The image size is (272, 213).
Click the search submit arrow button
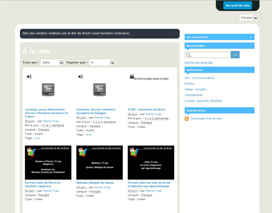coord(235,55)
